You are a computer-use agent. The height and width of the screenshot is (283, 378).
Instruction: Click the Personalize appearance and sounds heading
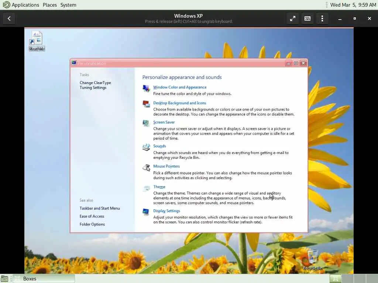click(182, 77)
